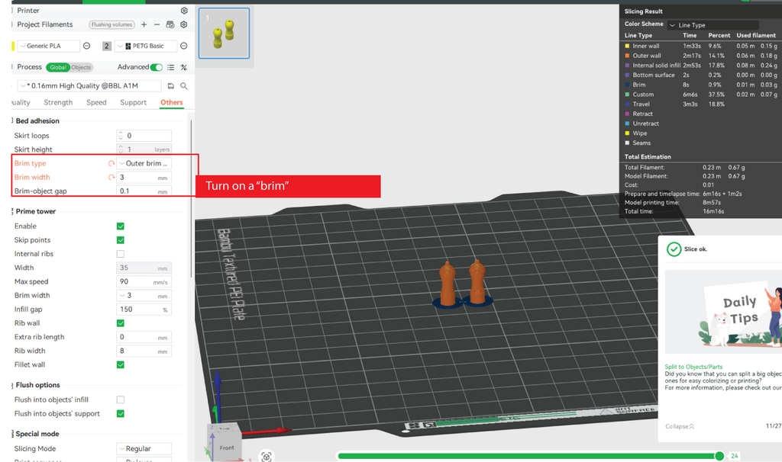The height and width of the screenshot is (462, 782).
Task: Edit the Generic PLA filament preset
Action: click(x=87, y=46)
